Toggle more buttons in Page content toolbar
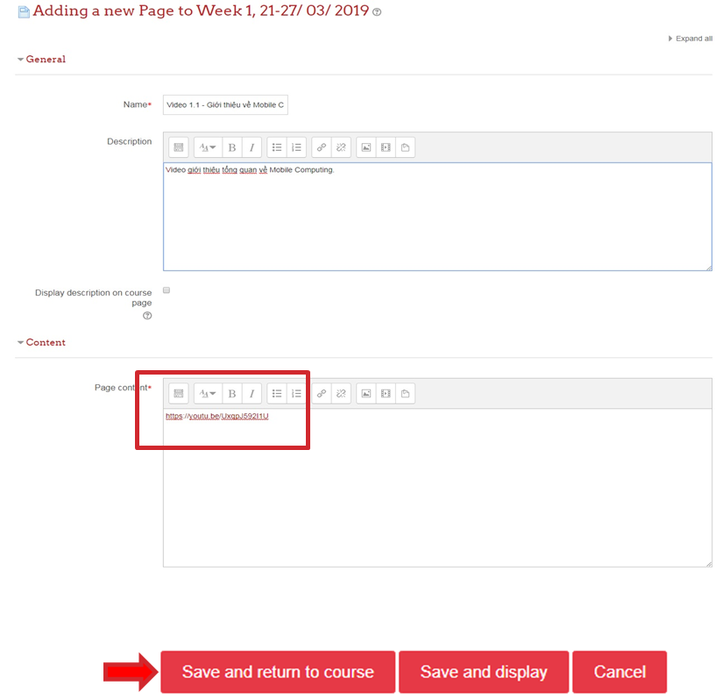Viewport: 723px width, 700px height. [178, 394]
